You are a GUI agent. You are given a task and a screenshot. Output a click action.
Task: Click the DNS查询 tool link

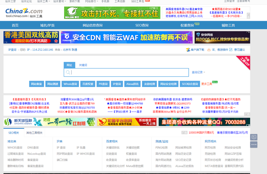(33, 148)
